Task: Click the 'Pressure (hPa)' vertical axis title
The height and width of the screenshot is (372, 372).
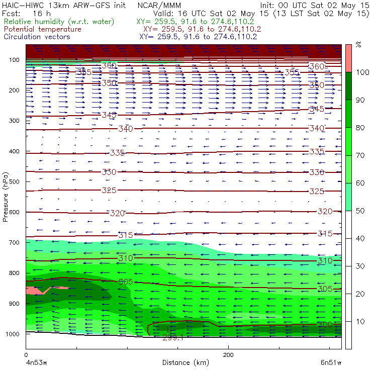Action: (x=5, y=197)
